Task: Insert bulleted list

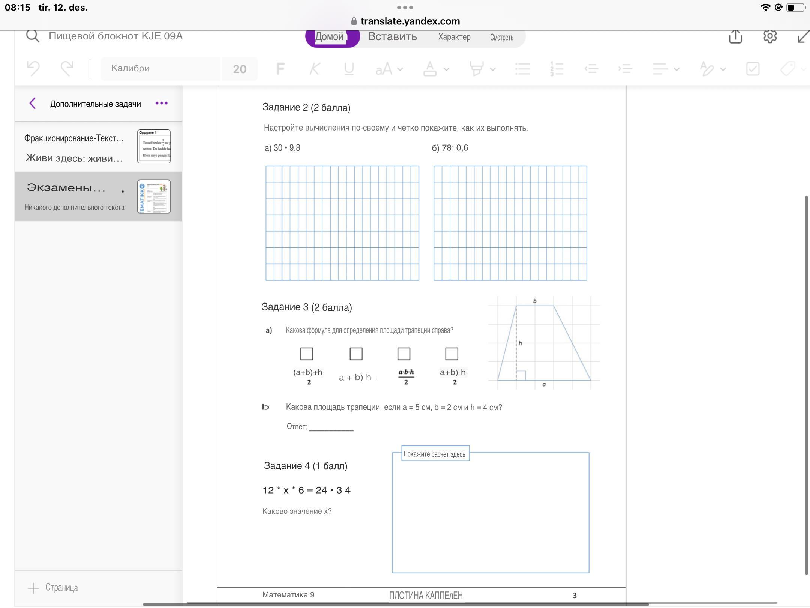Action: tap(522, 69)
